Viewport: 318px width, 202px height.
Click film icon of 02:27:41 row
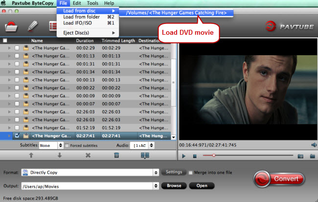pyautogui.click(x=26, y=135)
